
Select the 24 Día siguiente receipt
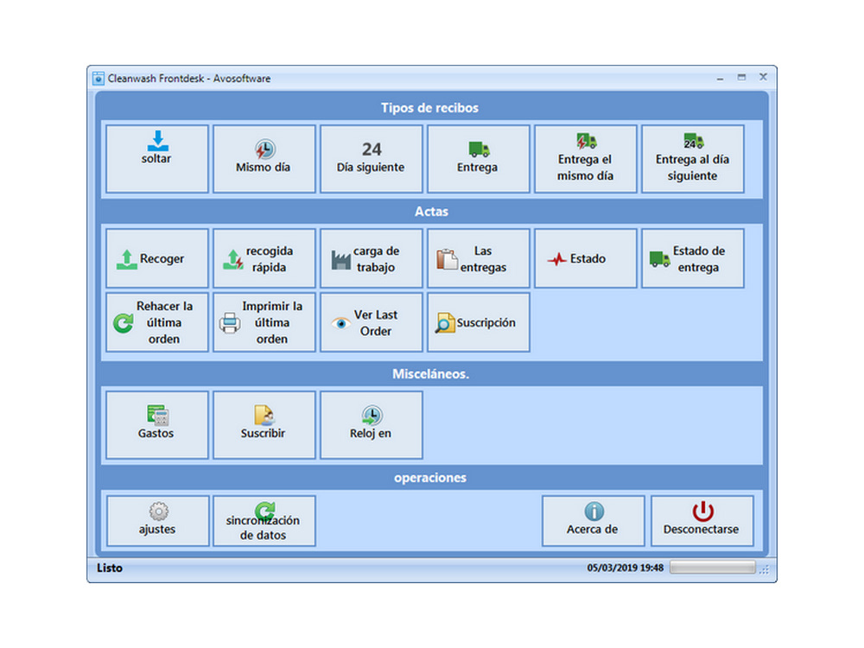[371, 159]
